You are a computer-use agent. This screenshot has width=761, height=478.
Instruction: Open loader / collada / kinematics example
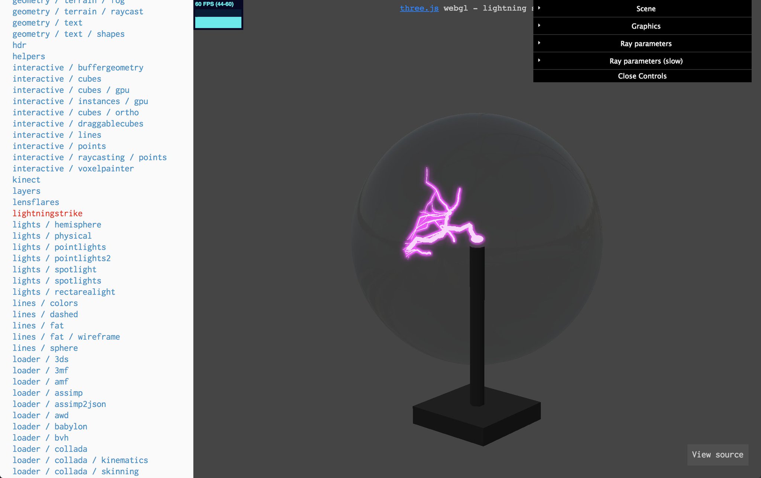(x=80, y=460)
